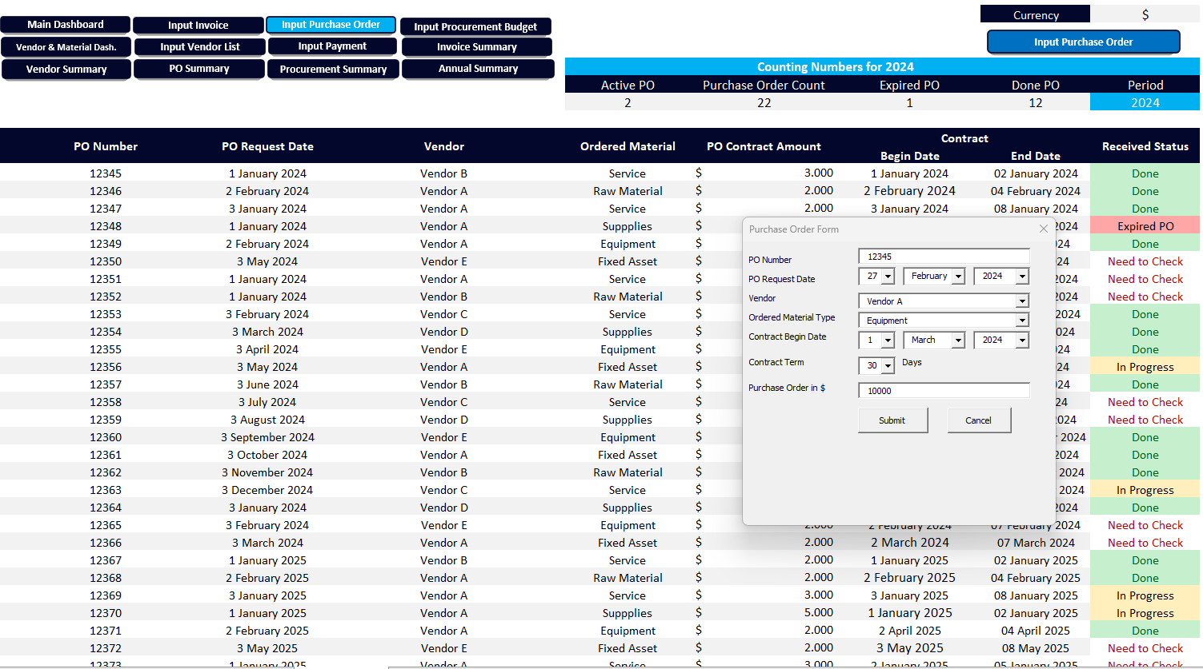Submit the Purchase Order Form

click(892, 420)
